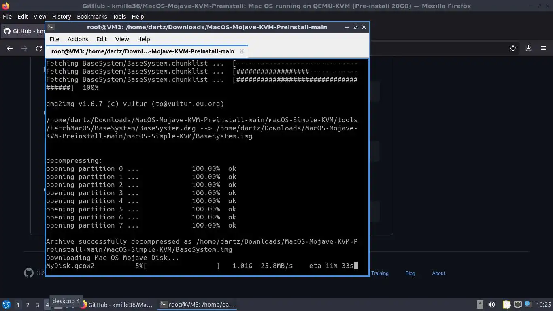Click the wired network tray icon
The height and width of the screenshot is (311, 553).
(518, 305)
